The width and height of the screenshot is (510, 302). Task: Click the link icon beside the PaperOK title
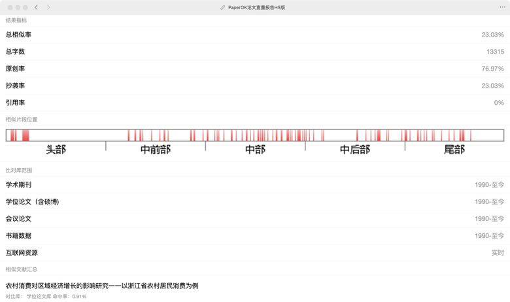tap(223, 7)
